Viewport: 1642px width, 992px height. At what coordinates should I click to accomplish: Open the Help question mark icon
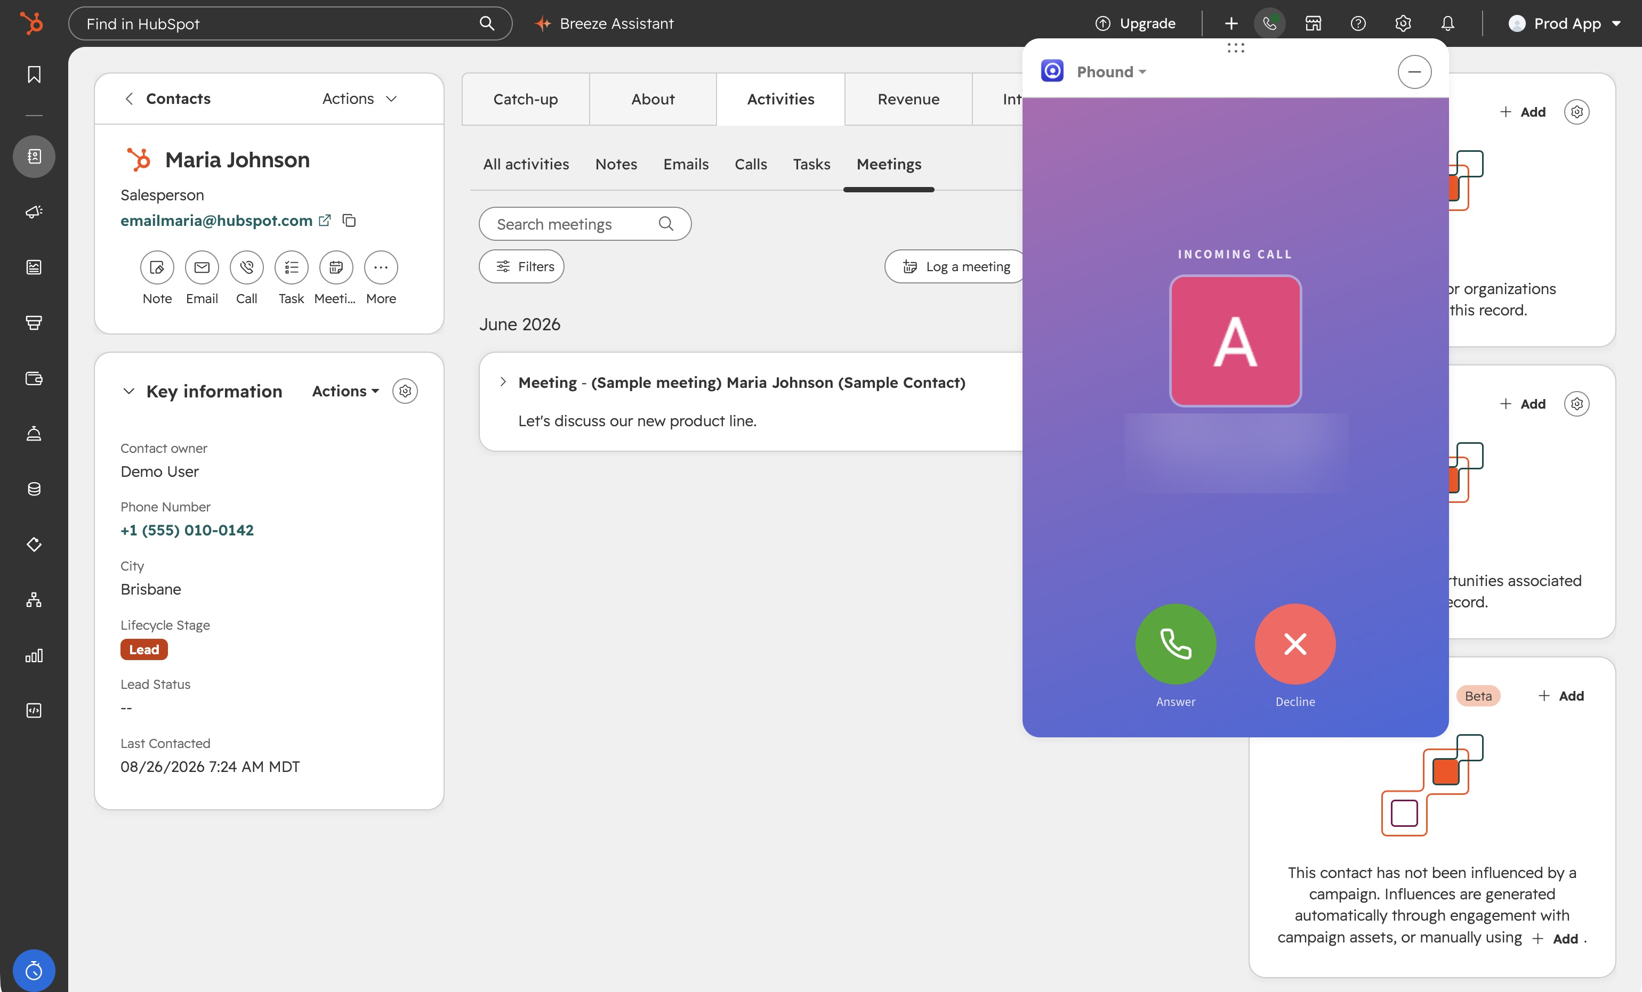[x=1357, y=23]
